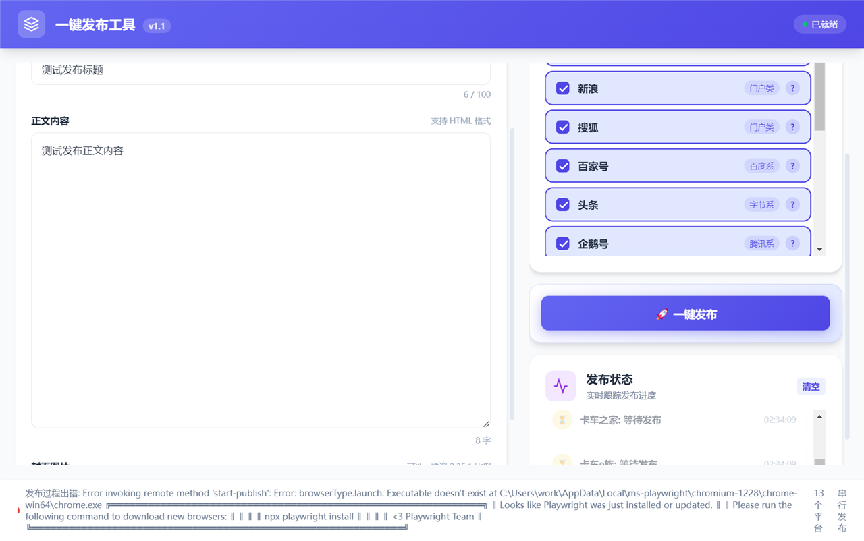Click the 串行发布 status text
The image size is (864, 541).
(x=842, y=511)
